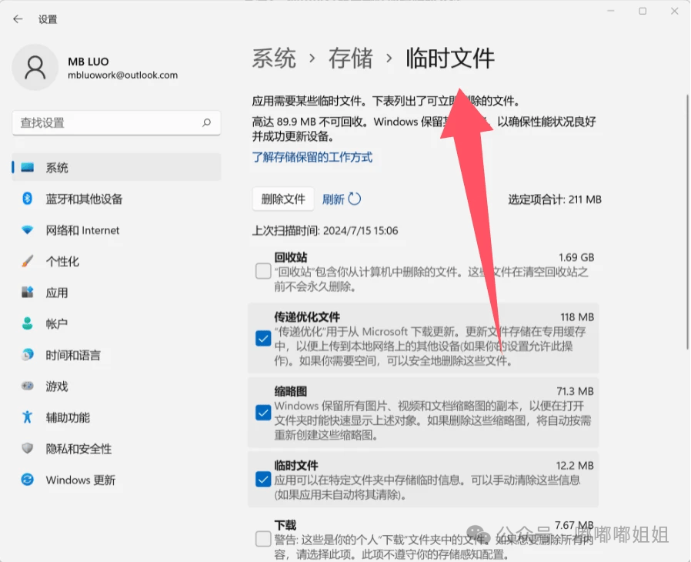Click 系统 in the breadcrumb path

(x=273, y=59)
